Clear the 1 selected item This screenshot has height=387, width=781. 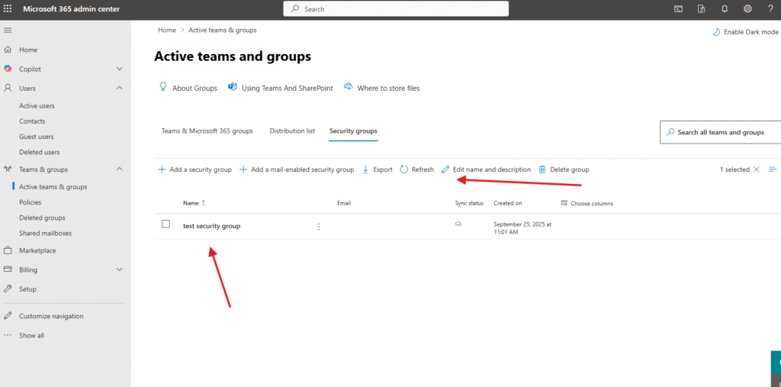pos(757,169)
